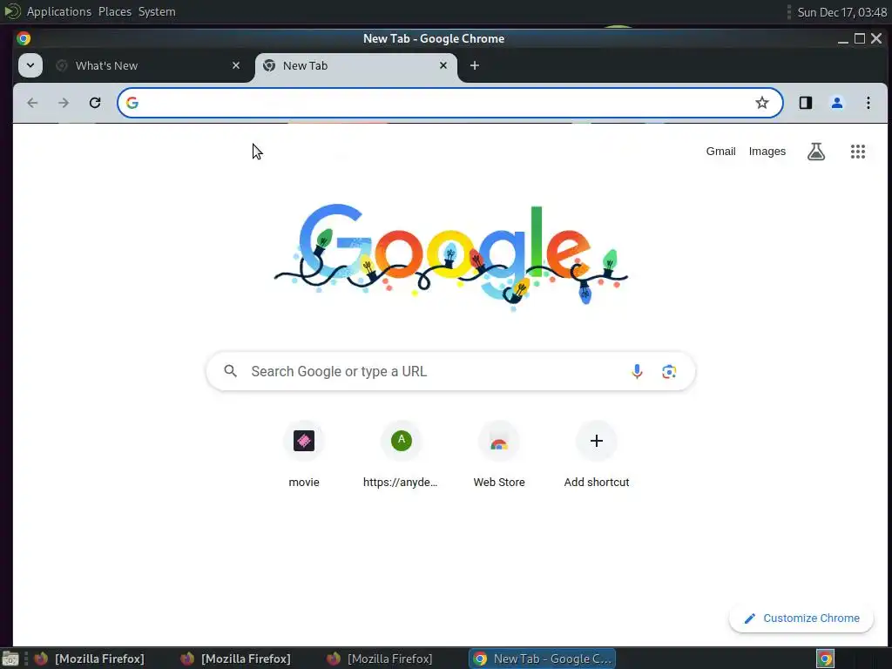This screenshot has height=669, width=892.
Task: Select the New Tab tab
Action: pos(356,66)
